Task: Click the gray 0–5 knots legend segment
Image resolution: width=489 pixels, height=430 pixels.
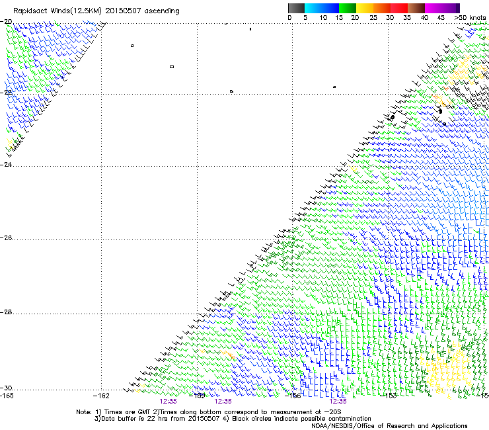Action: (x=296, y=8)
